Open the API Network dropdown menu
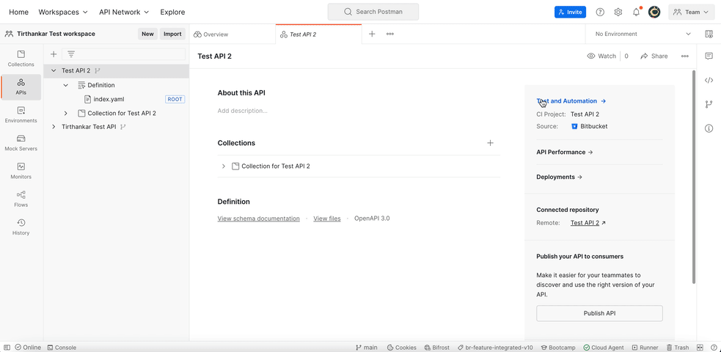 pyautogui.click(x=124, y=12)
